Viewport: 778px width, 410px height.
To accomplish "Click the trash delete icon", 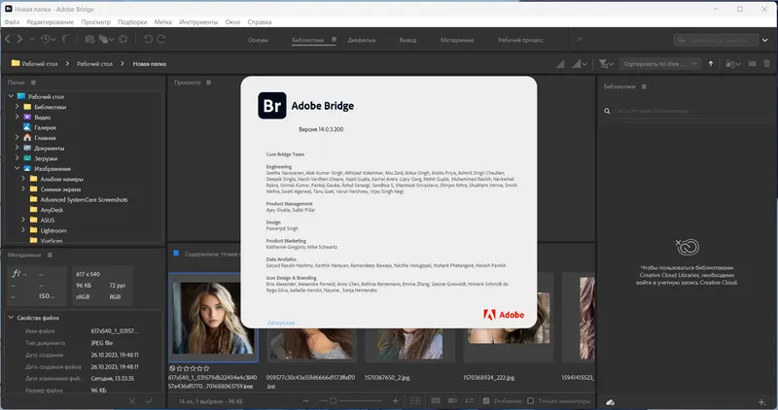I will pos(767,63).
